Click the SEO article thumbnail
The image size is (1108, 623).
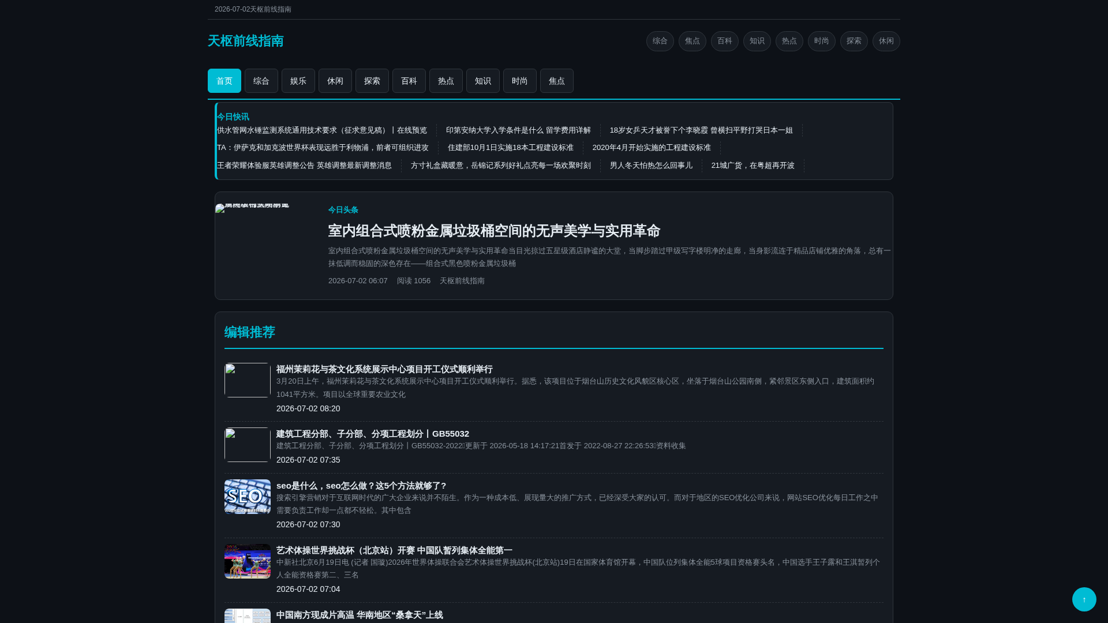tap(248, 497)
